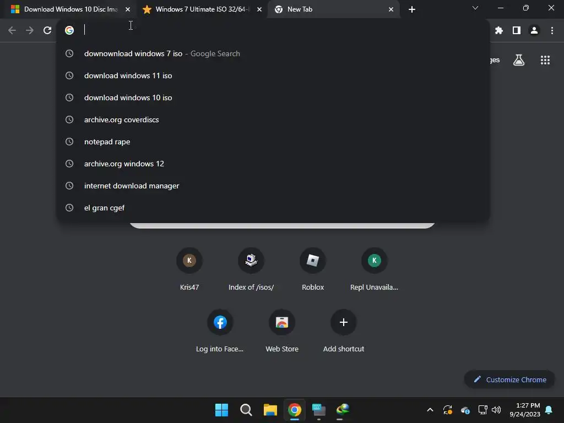This screenshot has width=564, height=423.
Task: Choose suggestion 'internet download manager'
Action: click(x=273, y=186)
